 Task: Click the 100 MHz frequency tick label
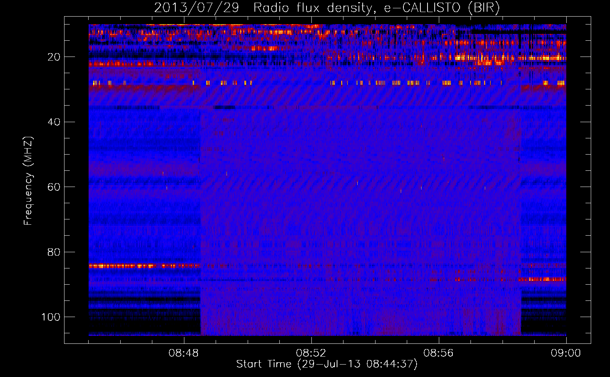click(51, 317)
